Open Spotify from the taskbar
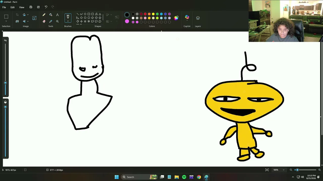 184,177
